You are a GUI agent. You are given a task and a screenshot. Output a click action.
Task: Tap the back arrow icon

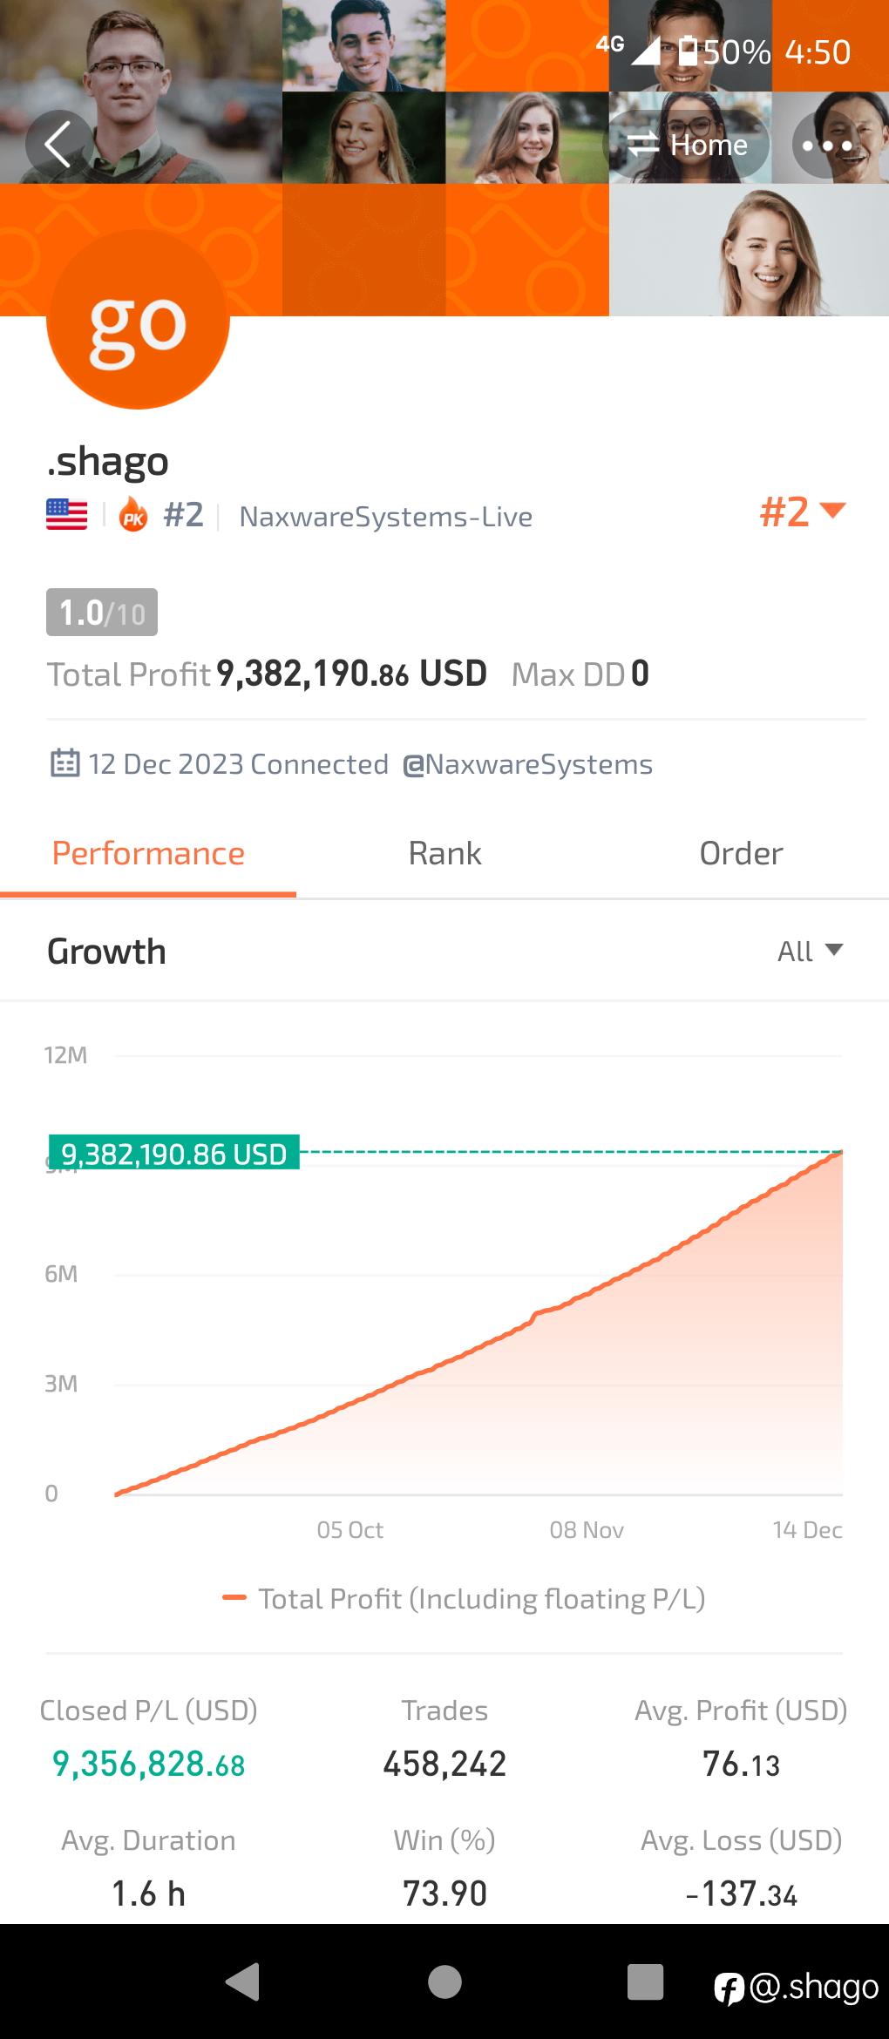click(58, 145)
